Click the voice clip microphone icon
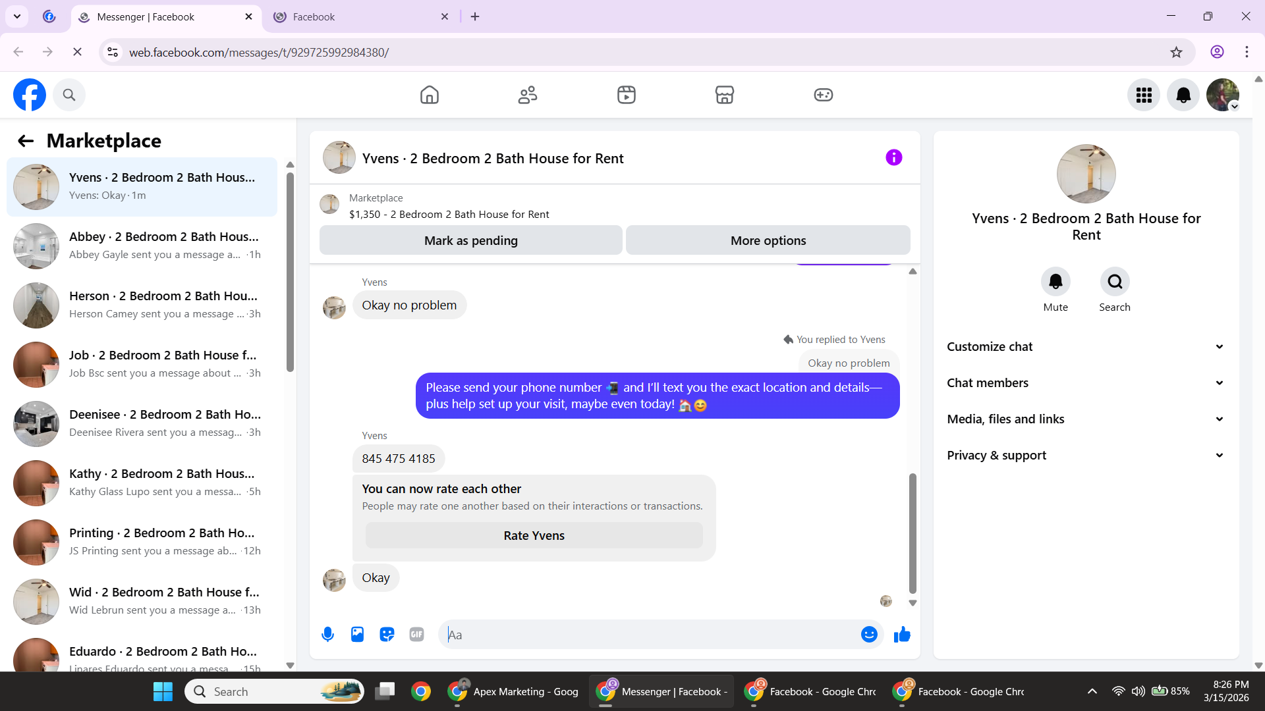 [327, 634]
